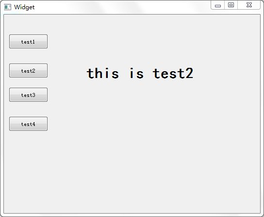Reselect the currently shown test2 page
The width and height of the screenshot is (264, 217).
coord(28,71)
